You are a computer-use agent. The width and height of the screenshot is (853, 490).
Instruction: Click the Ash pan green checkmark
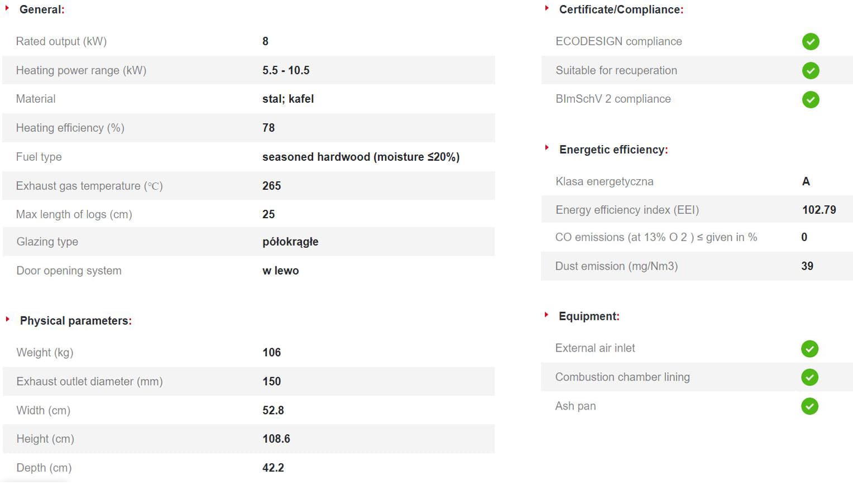click(x=809, y=406)
